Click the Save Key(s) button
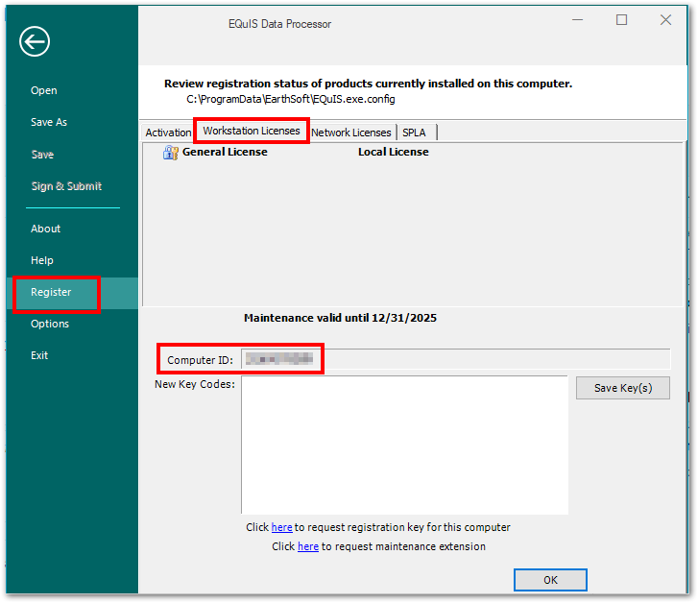This screenshot has width=698, height=603. 623,388
